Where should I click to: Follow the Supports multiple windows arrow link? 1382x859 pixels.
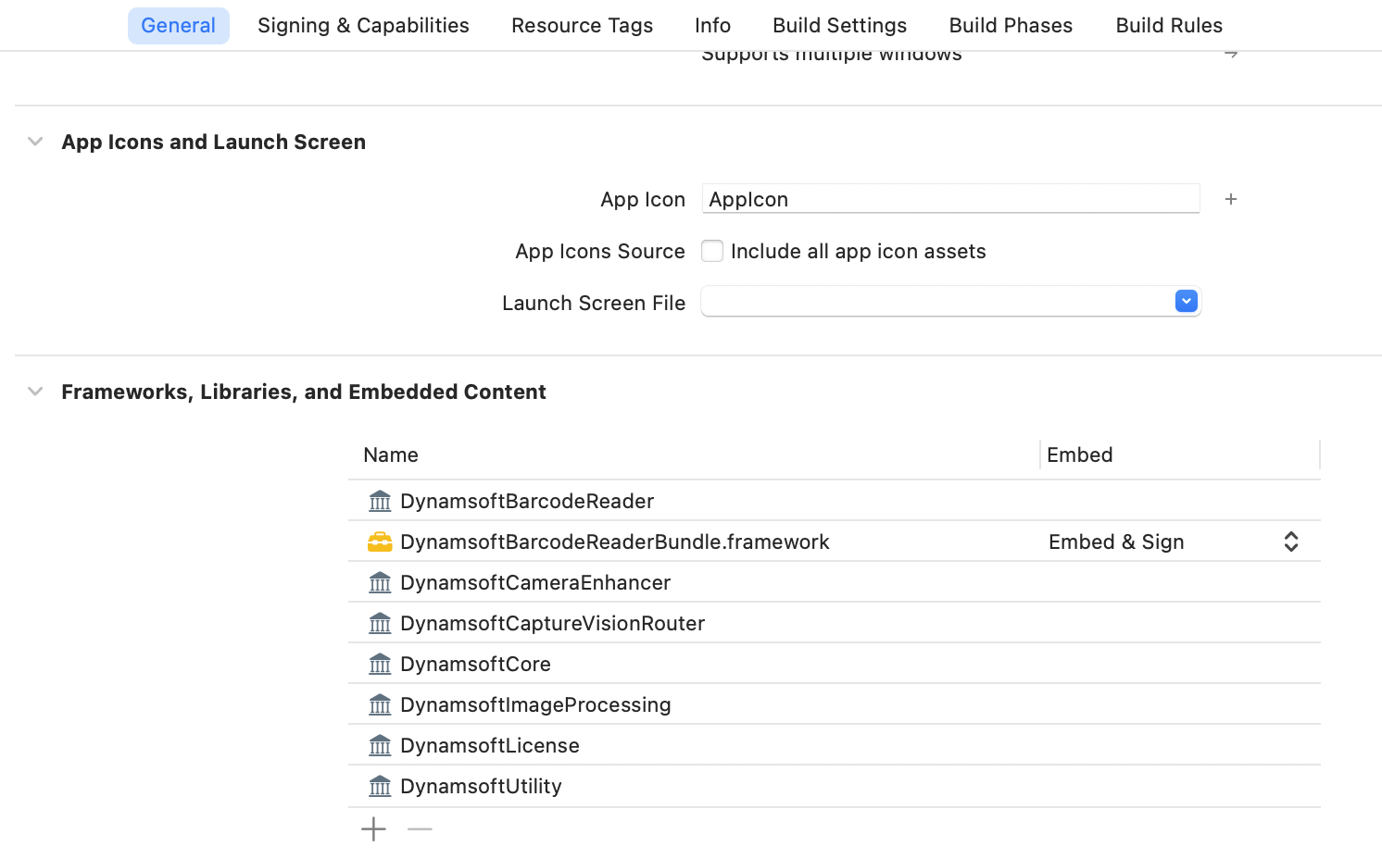1229,53
